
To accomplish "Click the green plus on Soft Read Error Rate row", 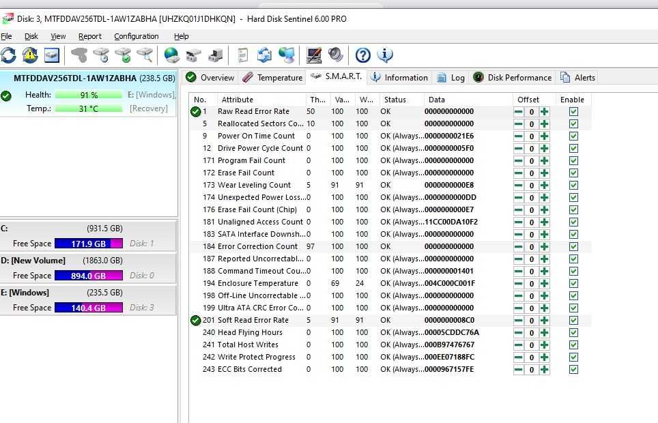I will (544, 321).
